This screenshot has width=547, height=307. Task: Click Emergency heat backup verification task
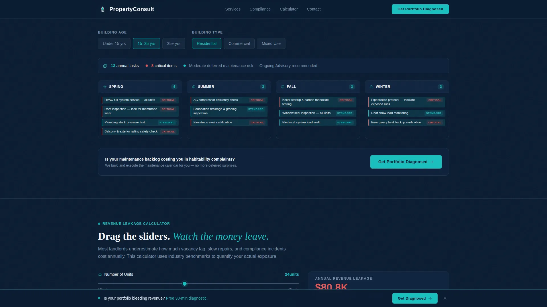pos(407,123)
